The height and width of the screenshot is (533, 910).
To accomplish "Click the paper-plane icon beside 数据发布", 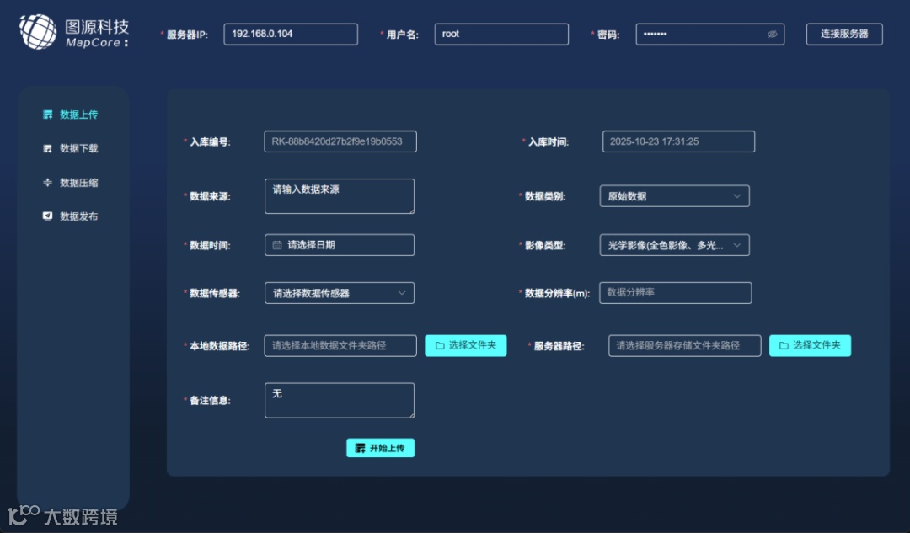I will pos(46,216).
